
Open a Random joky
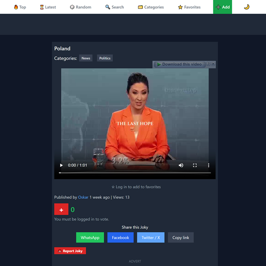[x=81, y=7]
